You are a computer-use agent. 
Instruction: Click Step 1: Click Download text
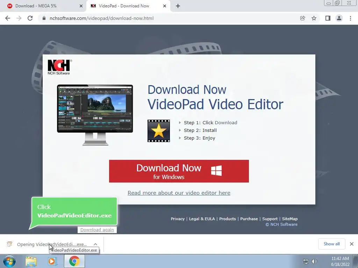coord(210,122)
